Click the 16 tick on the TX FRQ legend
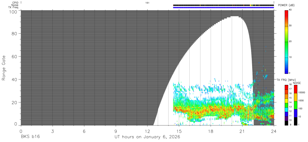This screenshot has height=142, width=308. (x=290, y=93)
